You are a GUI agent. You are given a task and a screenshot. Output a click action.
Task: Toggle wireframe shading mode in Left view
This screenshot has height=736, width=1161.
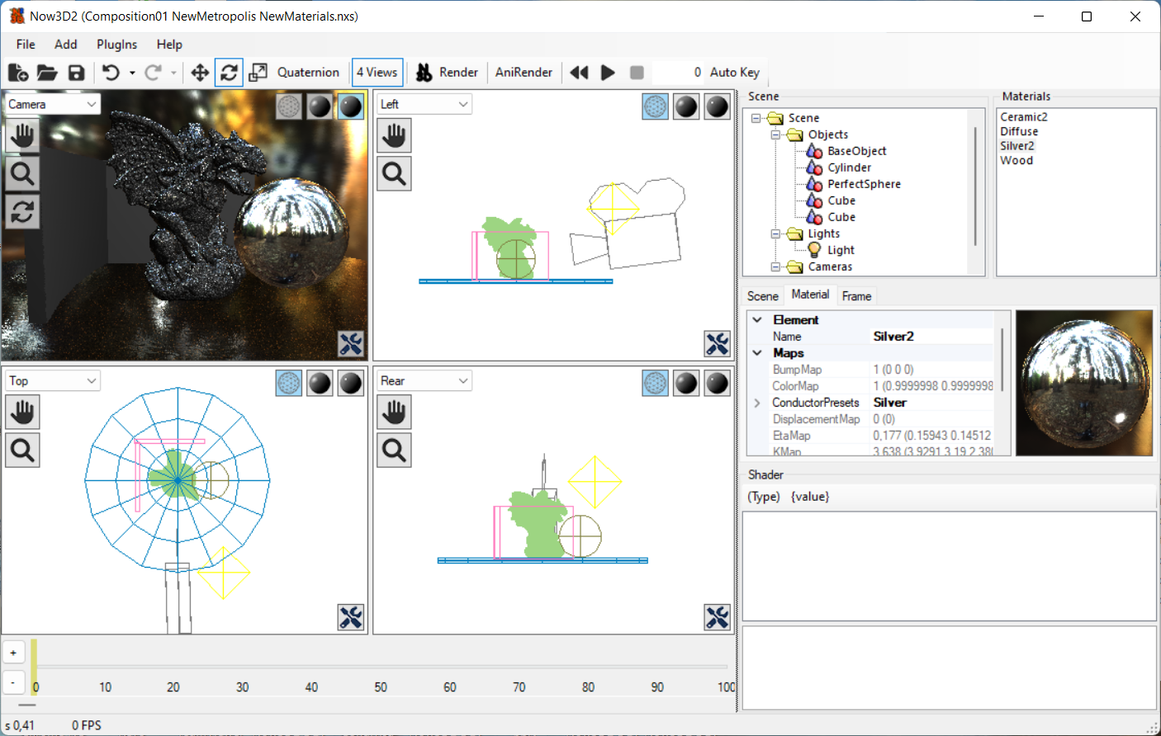point(655,106)
